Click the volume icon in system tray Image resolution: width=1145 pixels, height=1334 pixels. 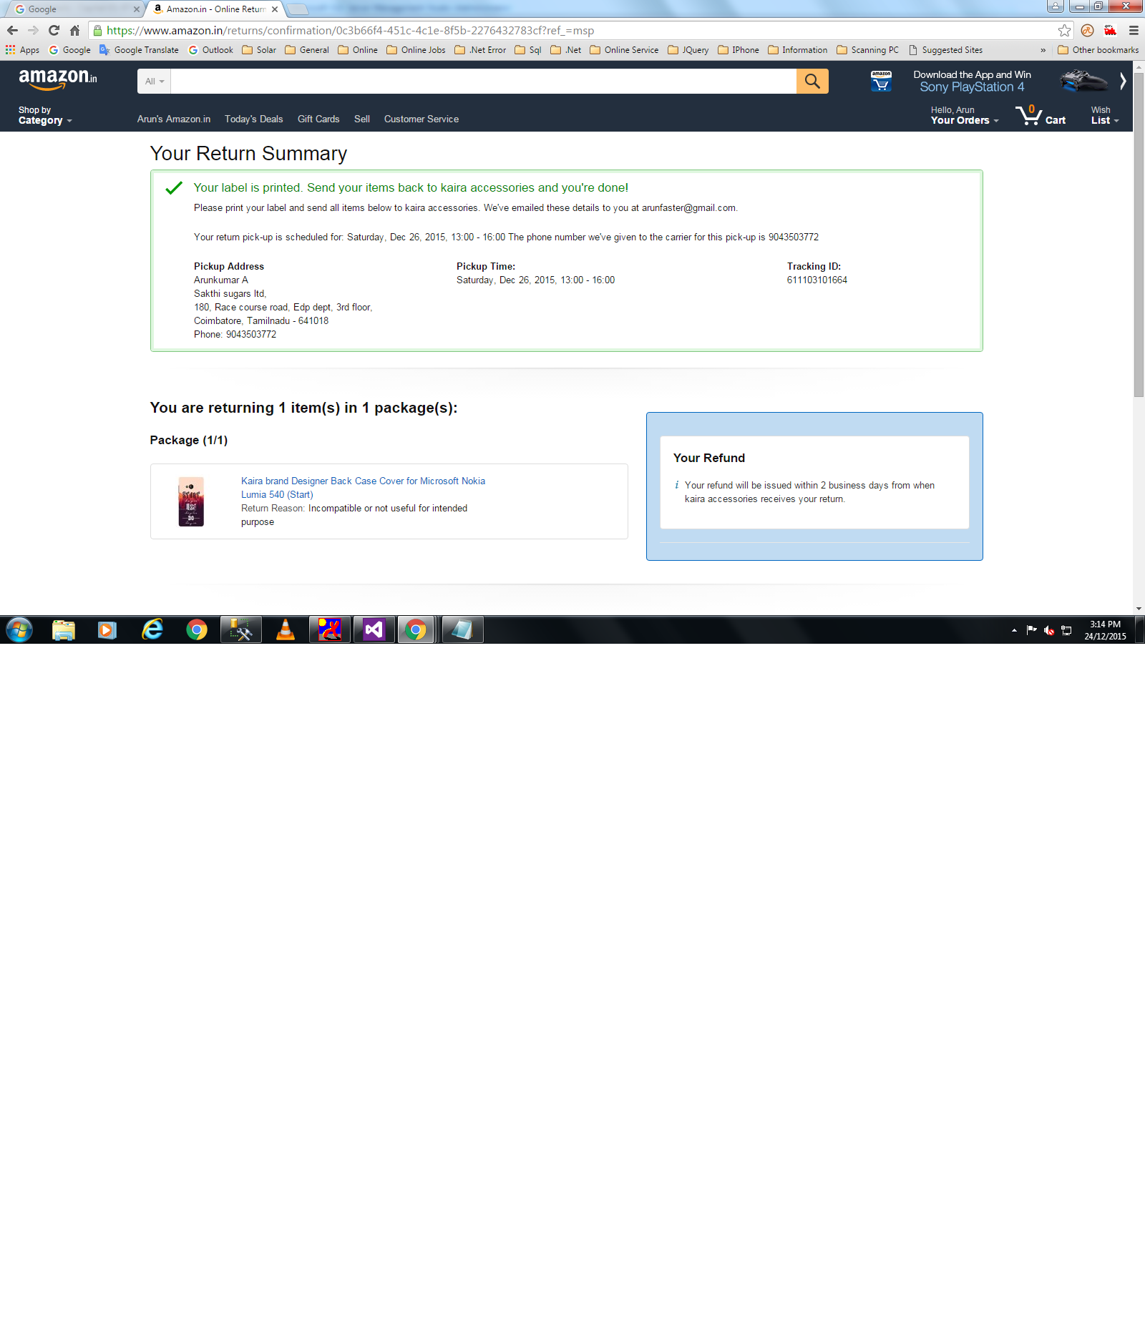(x=1049, y=630)
